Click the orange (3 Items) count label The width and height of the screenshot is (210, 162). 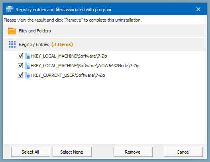coord(62,44)
